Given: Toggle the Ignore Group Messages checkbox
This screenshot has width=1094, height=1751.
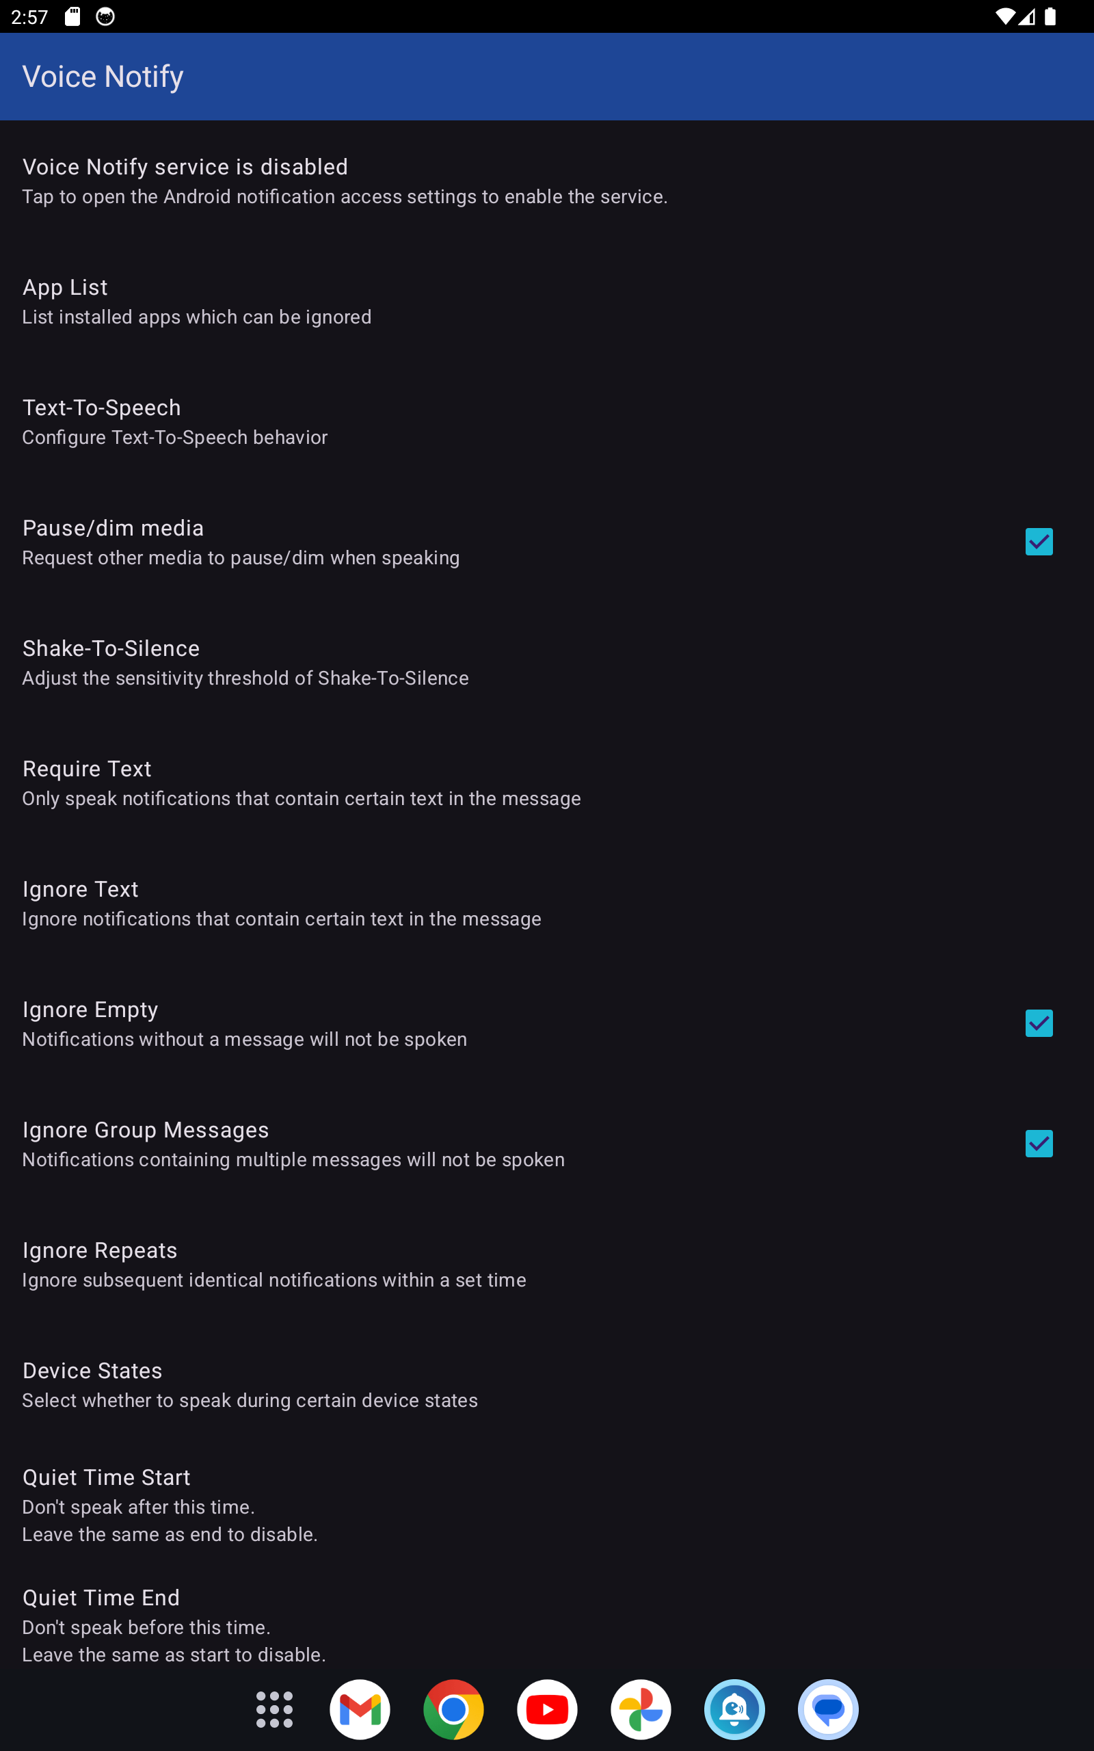Looking at the screenshot, I should pyautogui.click(x=1039, y=1143).
